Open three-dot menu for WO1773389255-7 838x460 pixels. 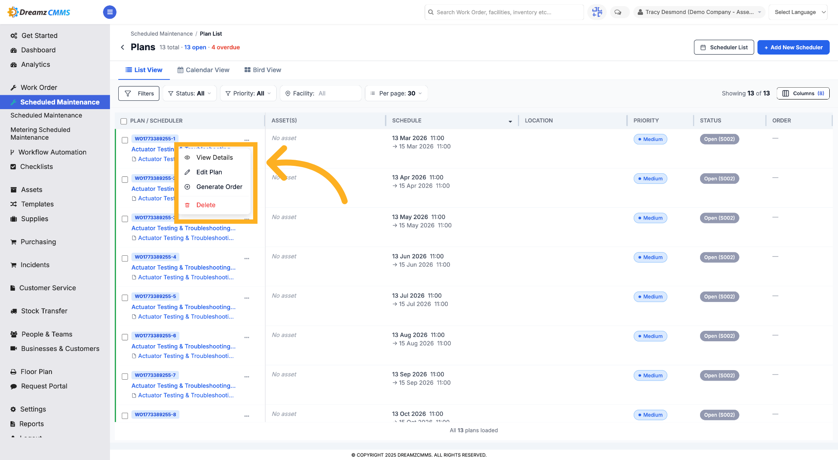(x=247, y=377)
